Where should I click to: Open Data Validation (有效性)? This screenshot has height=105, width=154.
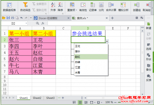click(83, 7)
